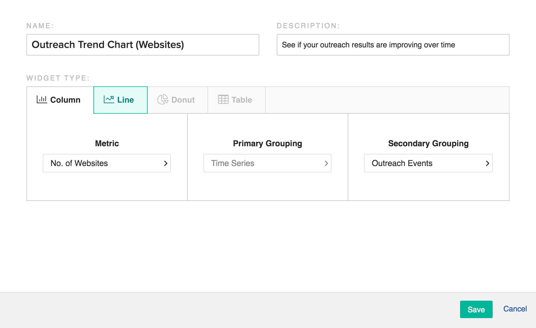Image resolution: width=536 pixels, height=328 pixels.
Task: Focus the Name field with Outreach Trend Chart
Action: click(x=143, y=45)
